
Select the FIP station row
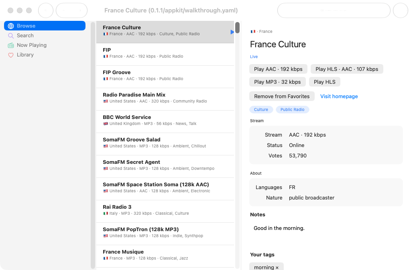165,54
